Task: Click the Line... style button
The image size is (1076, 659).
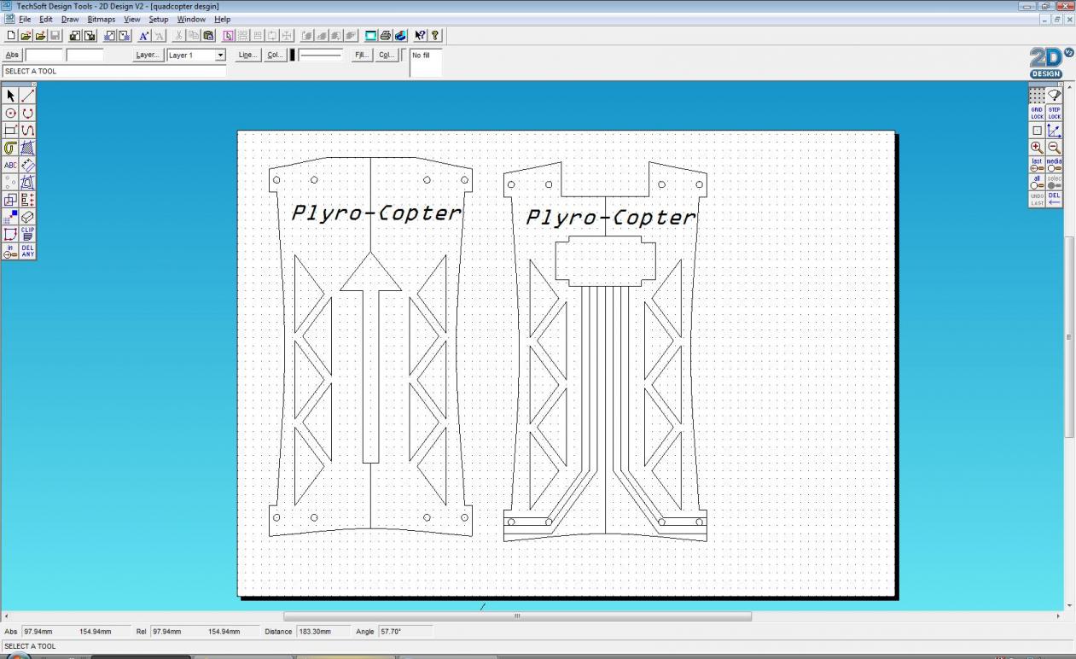Action: pyautogui.click(x=247, y=55)
